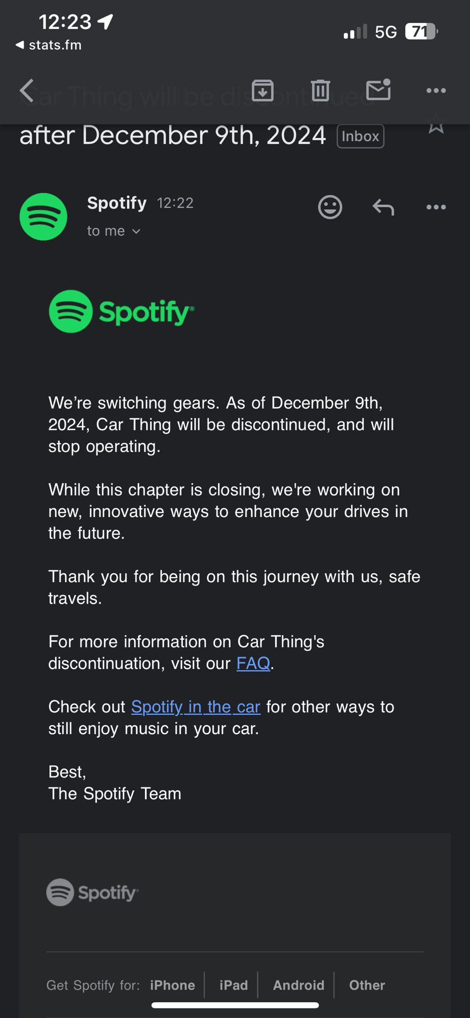Reply to the Spotify message
470x1018 pixels.
tap(383, 207)
